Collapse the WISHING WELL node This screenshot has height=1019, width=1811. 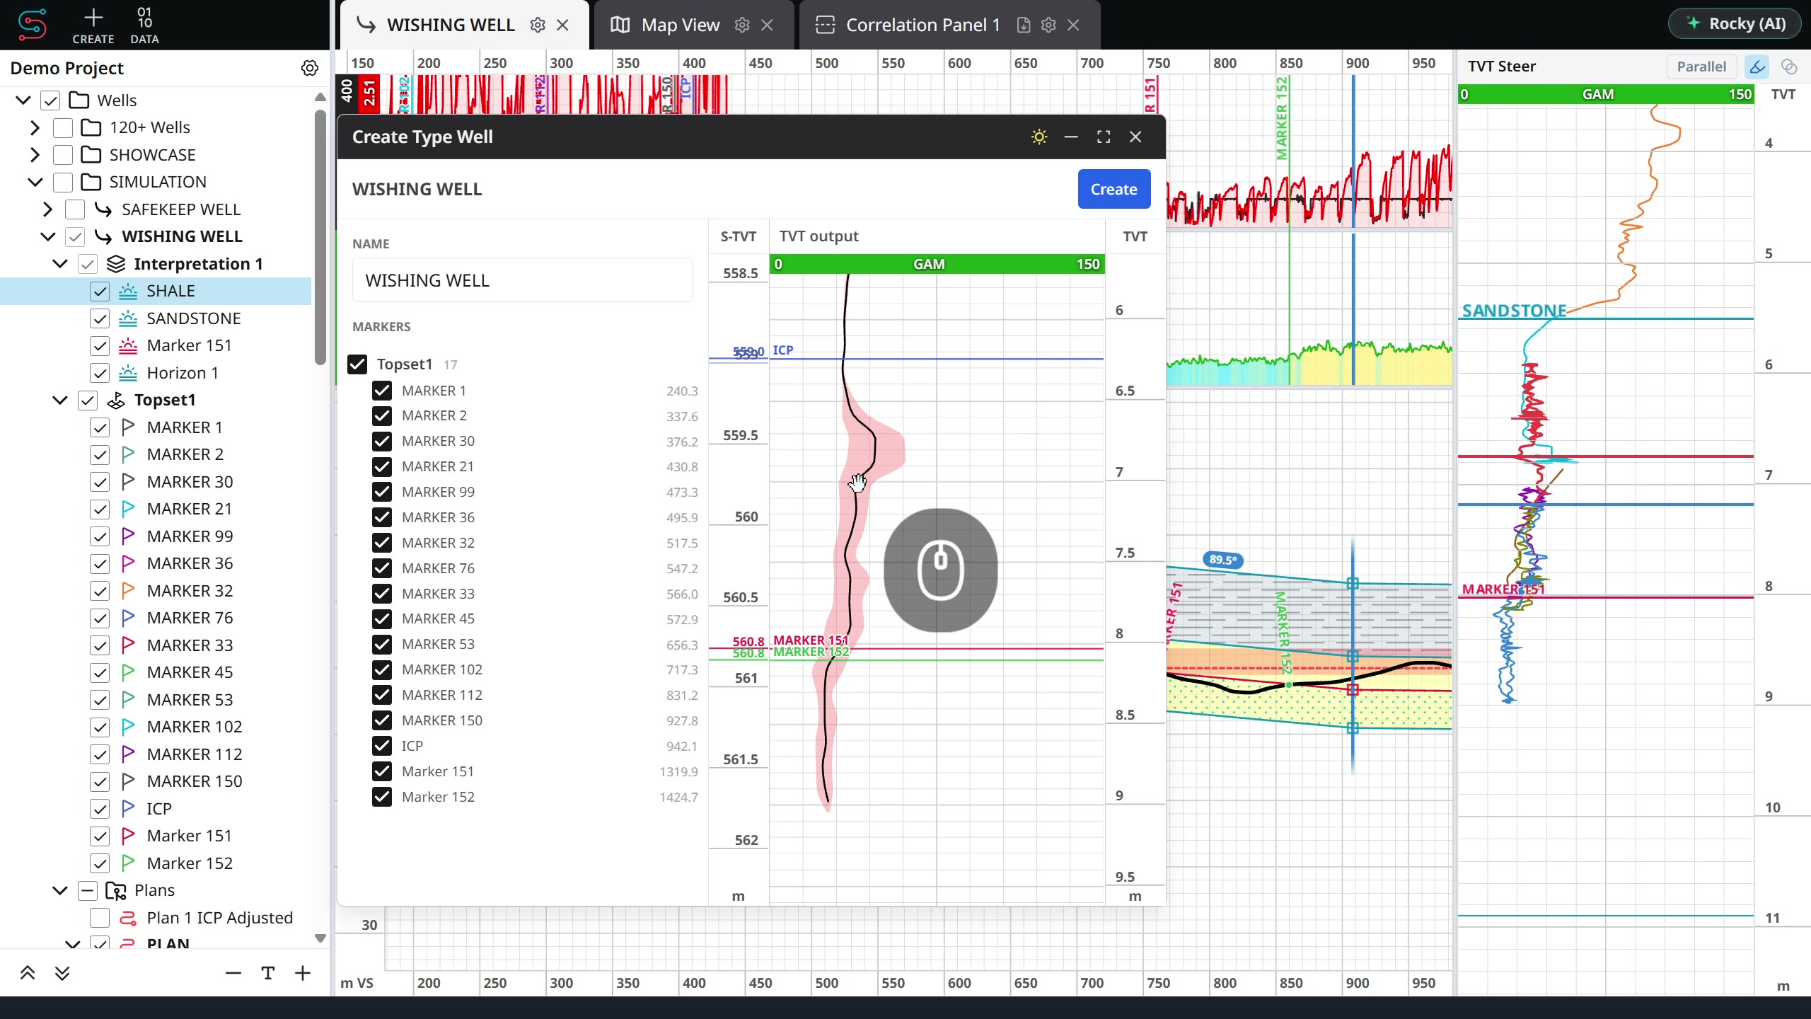47,236
